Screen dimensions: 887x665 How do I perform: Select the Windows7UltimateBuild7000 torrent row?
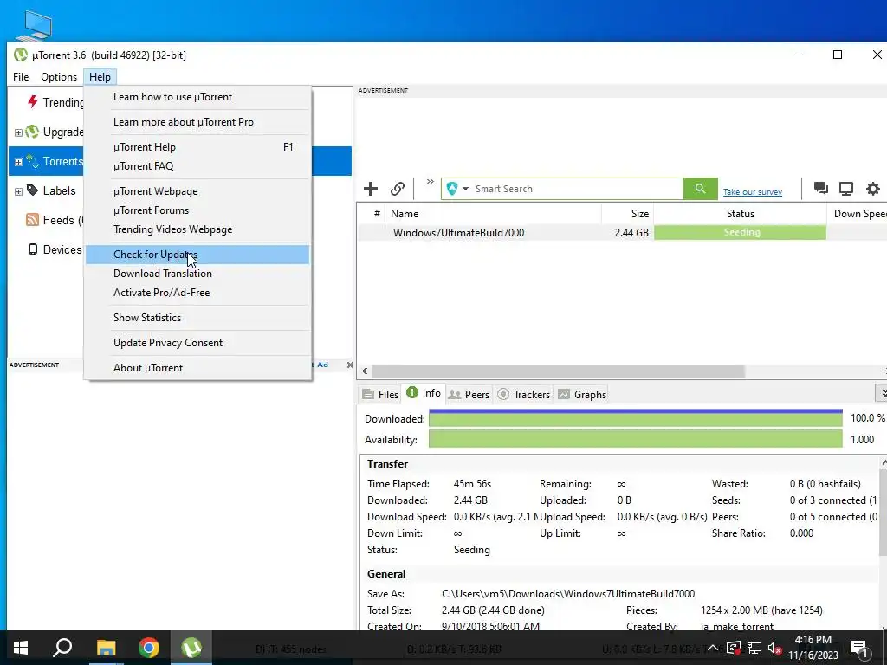622,232
